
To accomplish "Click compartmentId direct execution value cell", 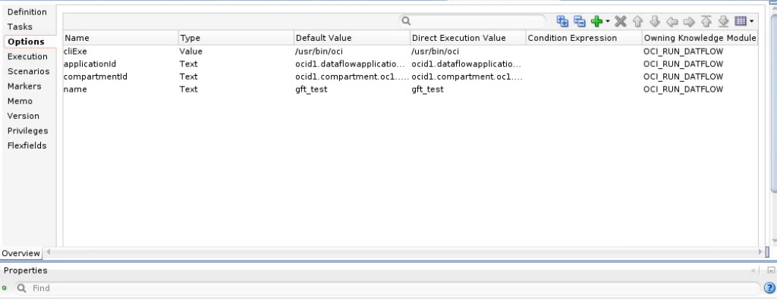I will tap(467, 77).
